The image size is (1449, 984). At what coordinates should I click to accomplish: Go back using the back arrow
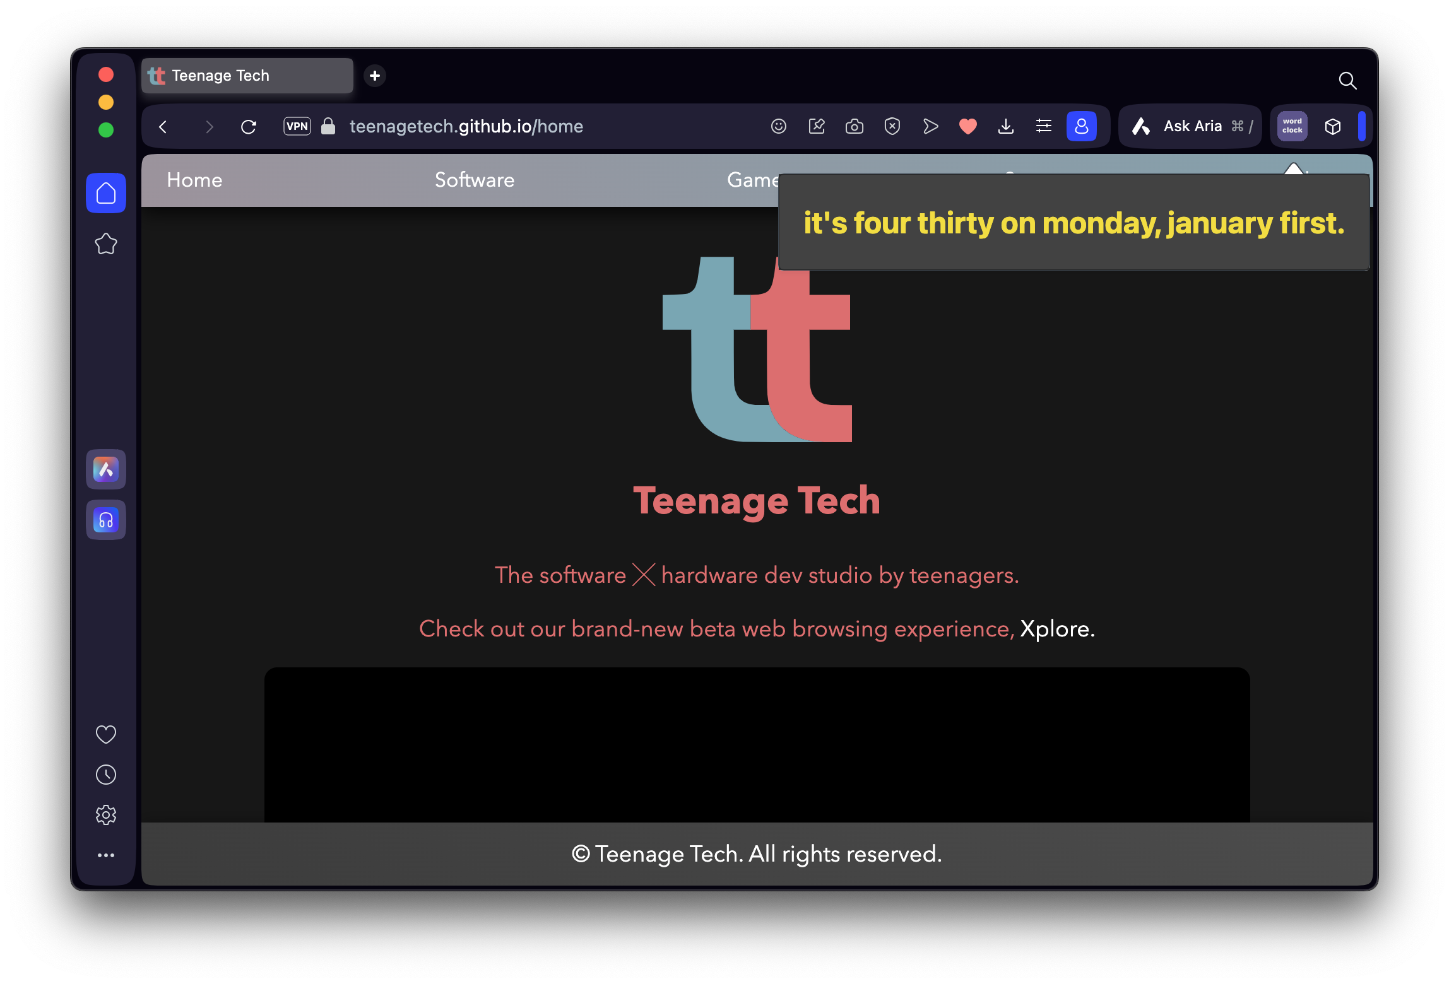tap(163, 127)
